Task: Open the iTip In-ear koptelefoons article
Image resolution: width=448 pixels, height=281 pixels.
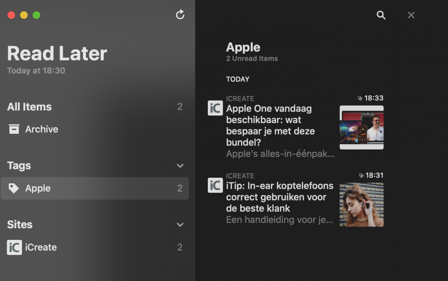Action: tap(280, 197)
